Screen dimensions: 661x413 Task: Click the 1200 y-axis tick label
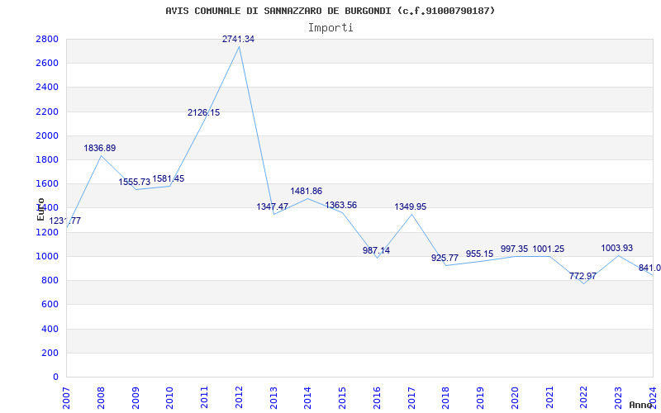coord(47,232)
